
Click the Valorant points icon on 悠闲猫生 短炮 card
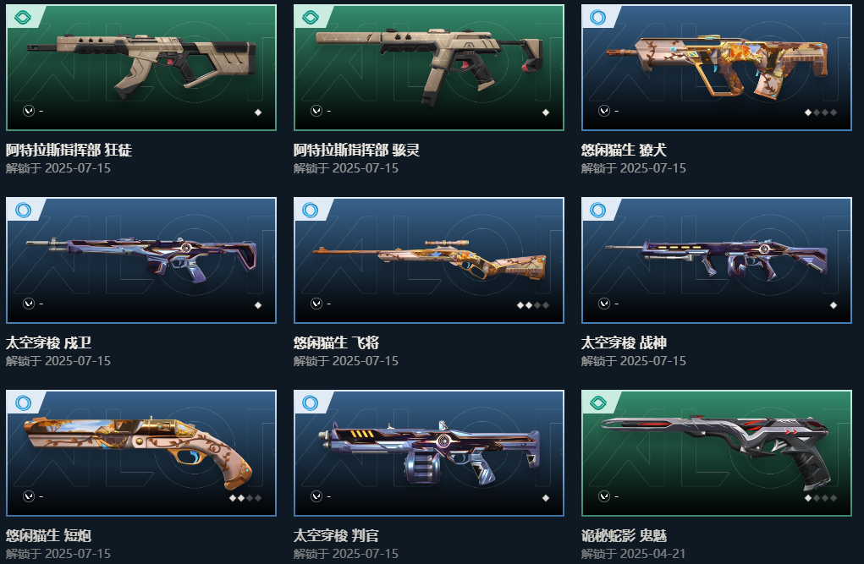[29, 496]
